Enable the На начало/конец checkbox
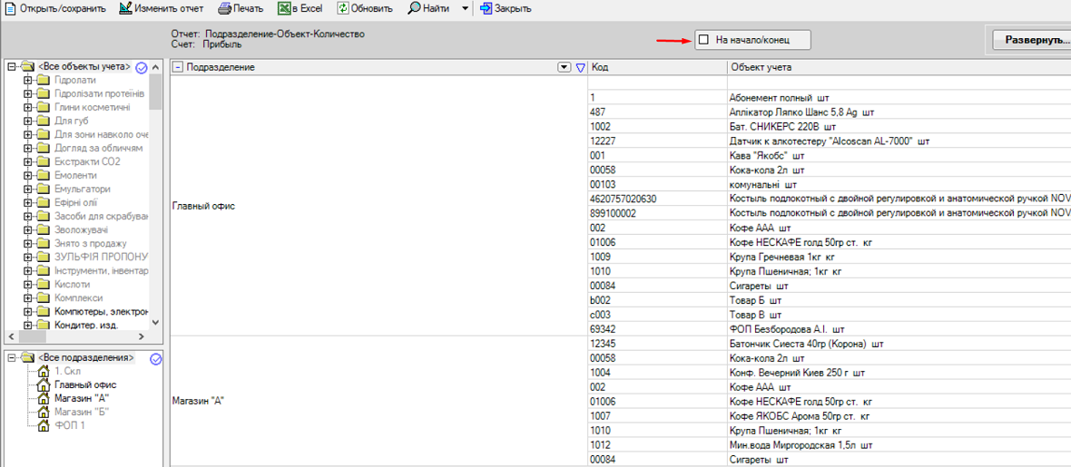Viewport: 1071px width, 467px height. [703, 40]
